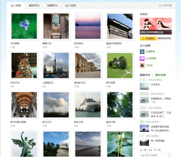Open the 上海滩风云 tower album
The height and width of the screenshot is (157, 181).
point(56,65)
